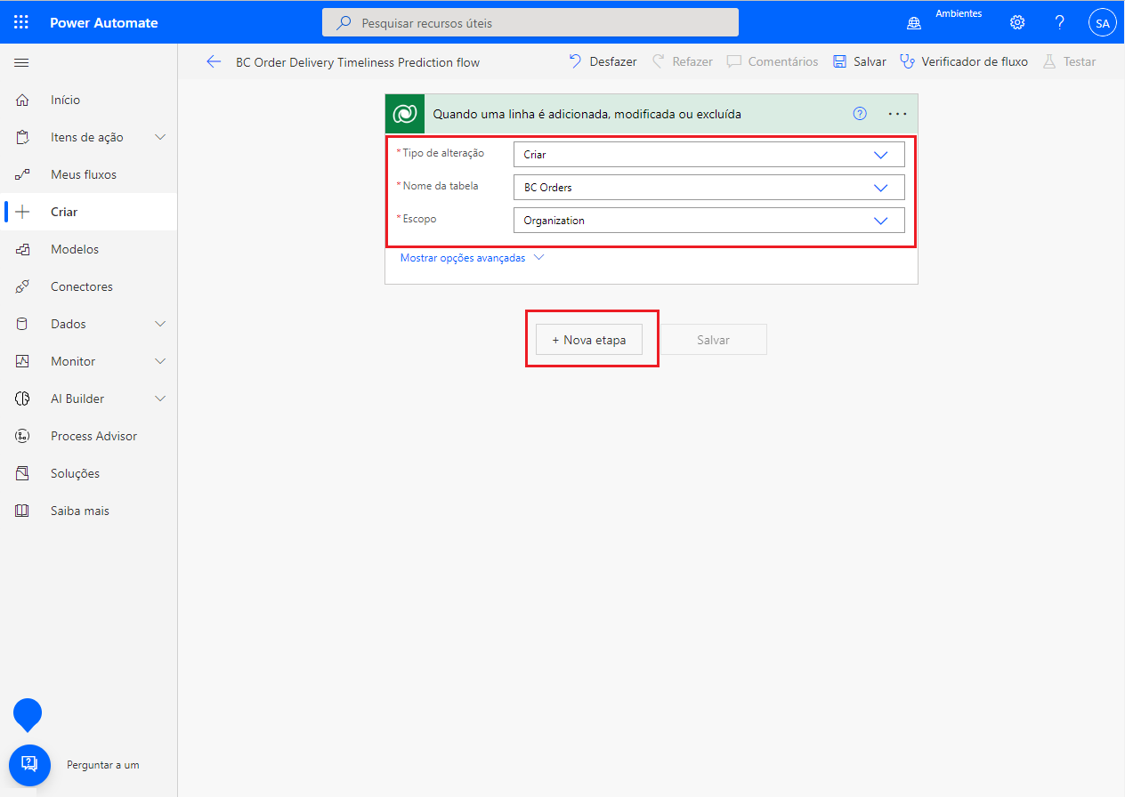Expand the Itens de ação chevron
Image resolution: width=1125 pixels, height=797 pixels.
tap(160, 137)
